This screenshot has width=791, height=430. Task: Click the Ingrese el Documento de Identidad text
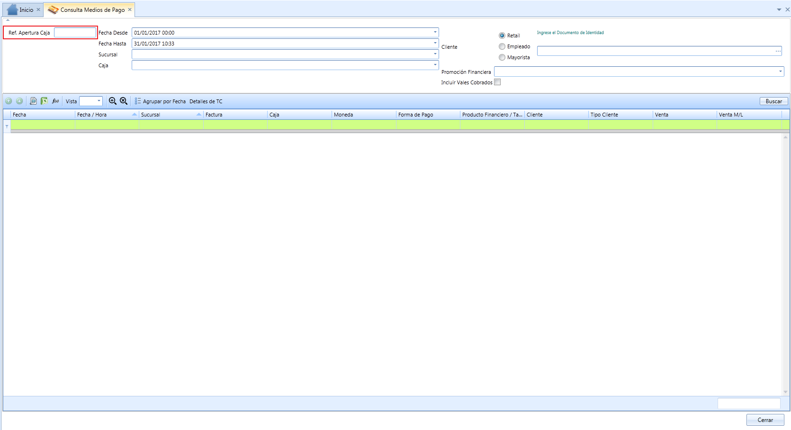pyautogui.click(x=570, y=33)
